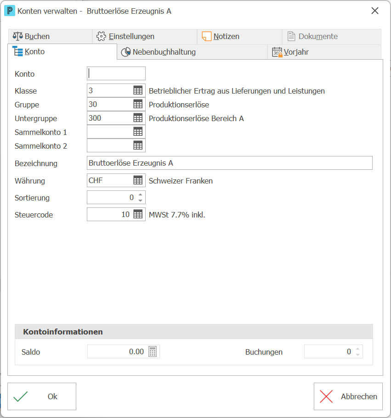Decrease the Buchungen value with down arrow
This screenshot has height=418, width=391.
coord(357,355)
